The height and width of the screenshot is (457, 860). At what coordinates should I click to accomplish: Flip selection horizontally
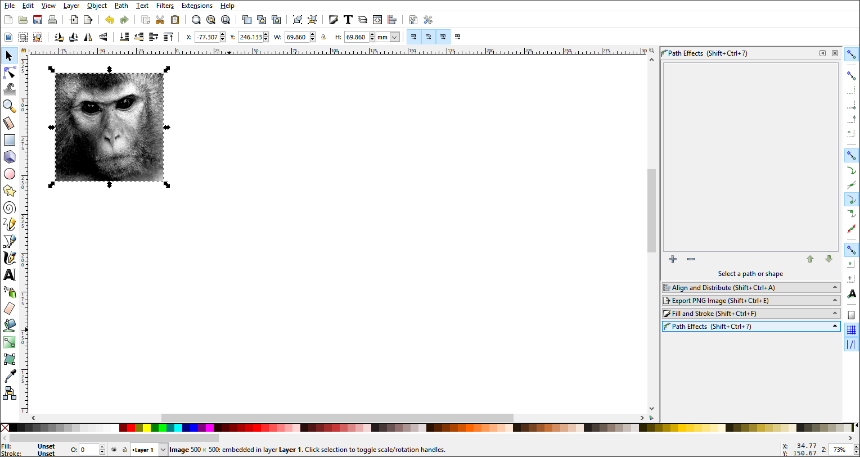coord(88,37)
